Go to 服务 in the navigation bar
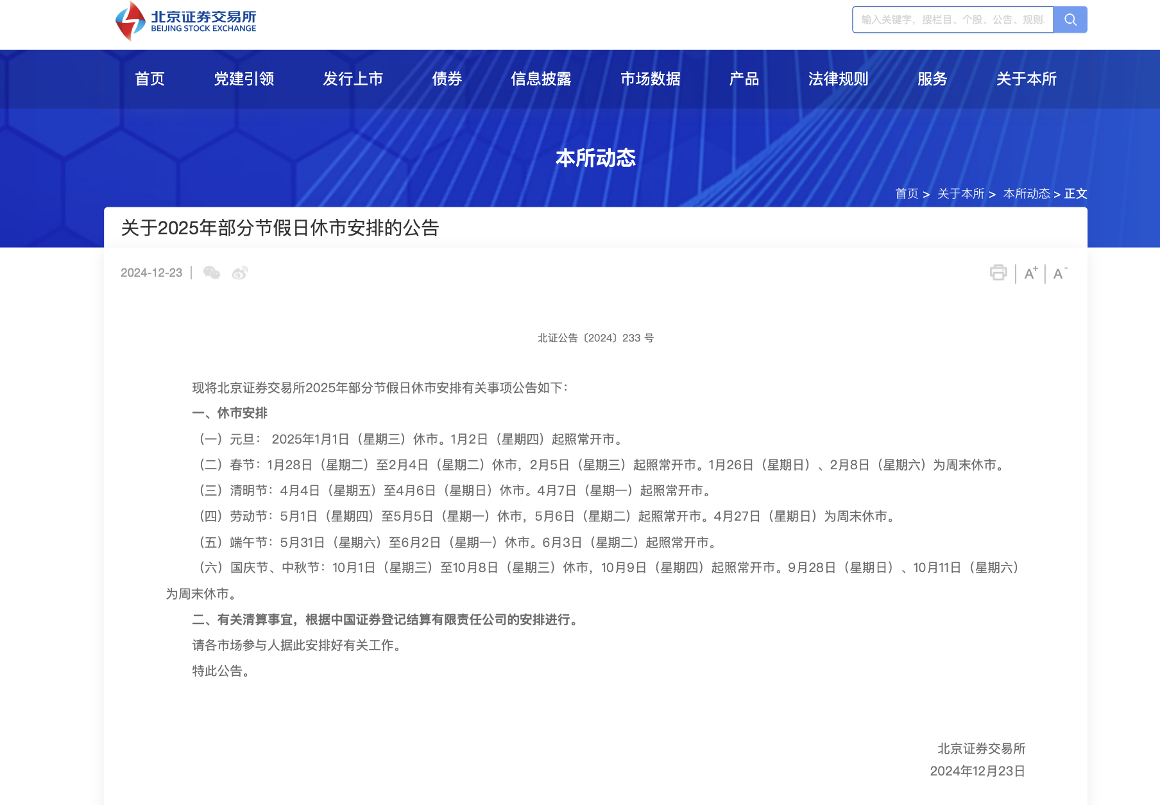This screenshot has height=805, width=1160. [932, 79]
